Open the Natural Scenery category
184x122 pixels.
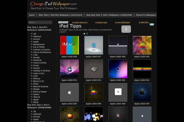[x=41, y=87]
